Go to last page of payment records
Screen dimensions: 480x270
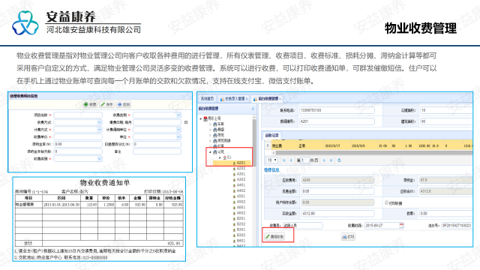click(331, 160)
